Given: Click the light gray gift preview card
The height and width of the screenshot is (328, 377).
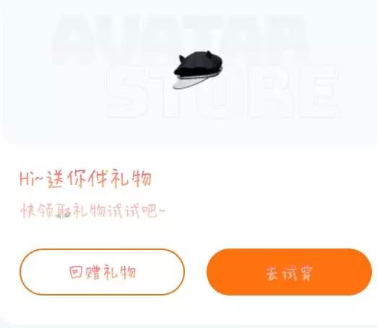Looking at the screenshot, I should 188,74.
